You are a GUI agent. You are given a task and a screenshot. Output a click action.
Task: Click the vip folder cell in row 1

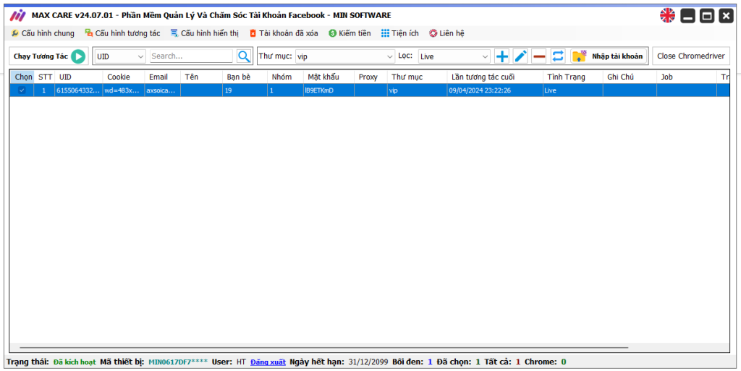point(418,90)
